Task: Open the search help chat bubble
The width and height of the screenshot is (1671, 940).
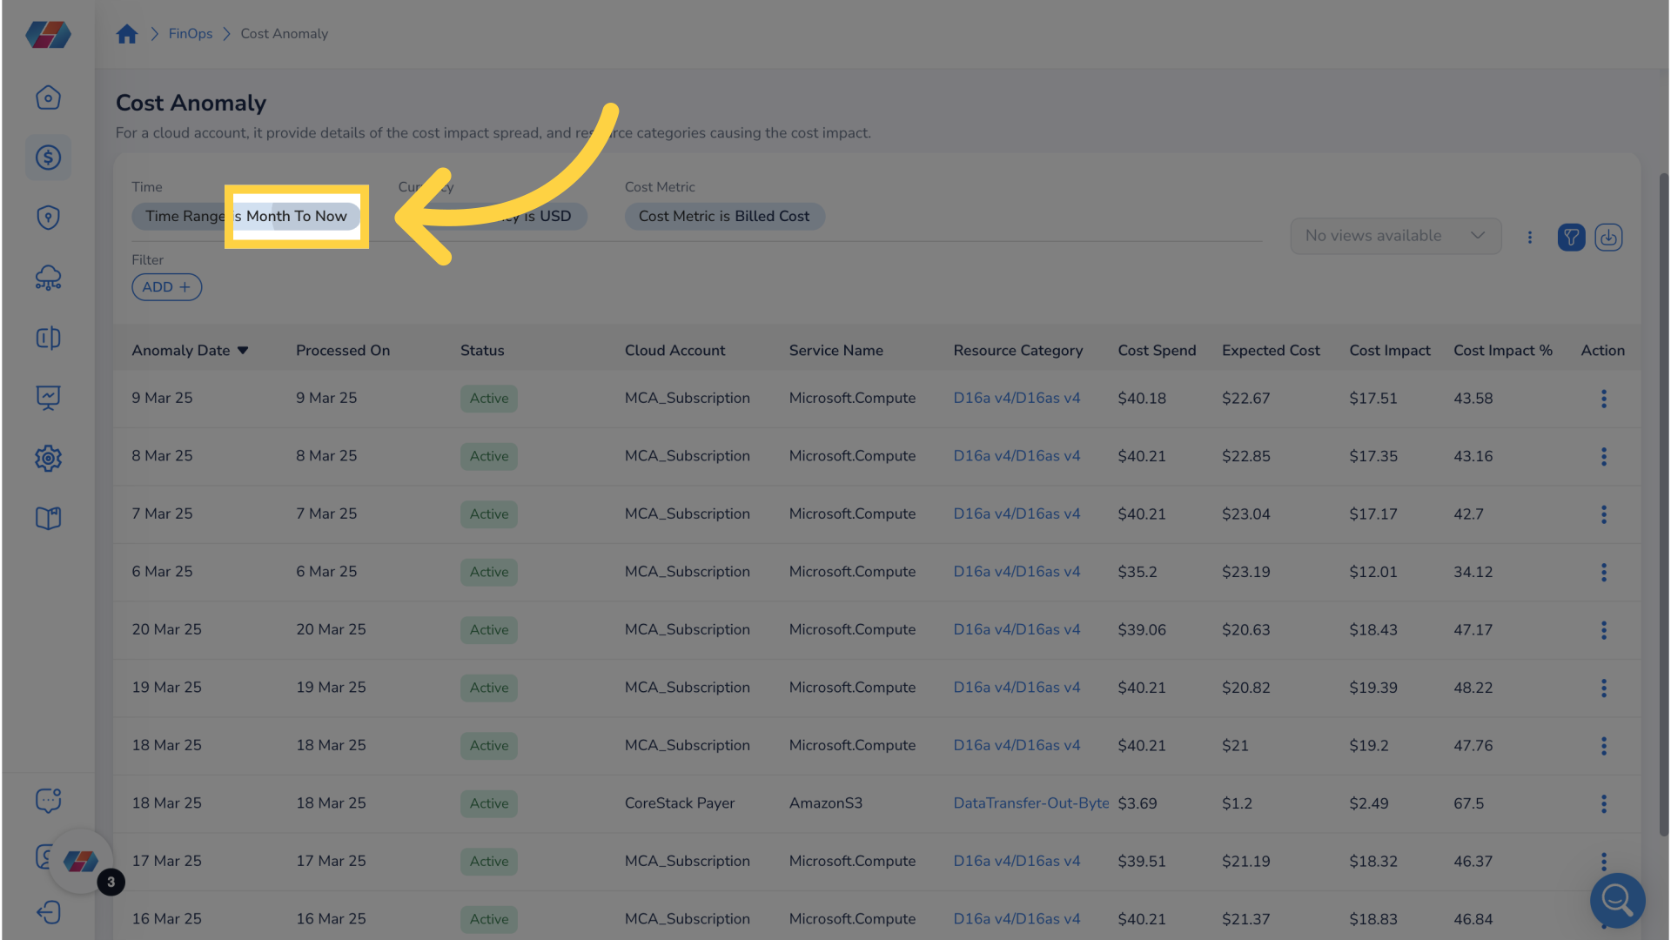Action: (1617, 900)
